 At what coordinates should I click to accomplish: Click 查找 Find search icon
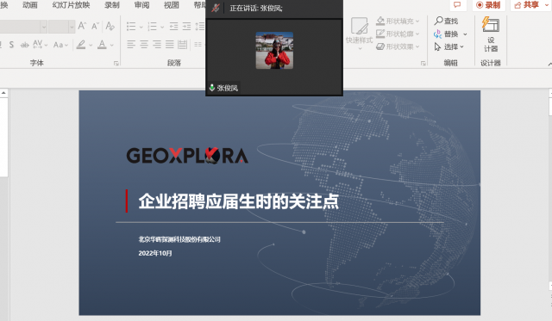(446, 21)
